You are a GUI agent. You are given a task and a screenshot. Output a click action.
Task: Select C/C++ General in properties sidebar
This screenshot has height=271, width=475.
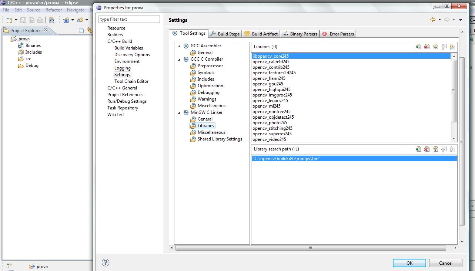tap(122, 88)
